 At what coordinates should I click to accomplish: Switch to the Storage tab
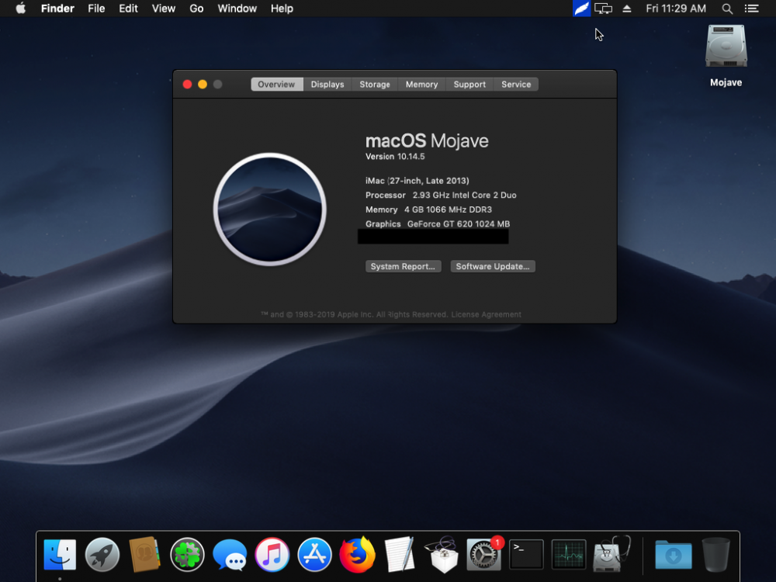[x=375, y=84]
